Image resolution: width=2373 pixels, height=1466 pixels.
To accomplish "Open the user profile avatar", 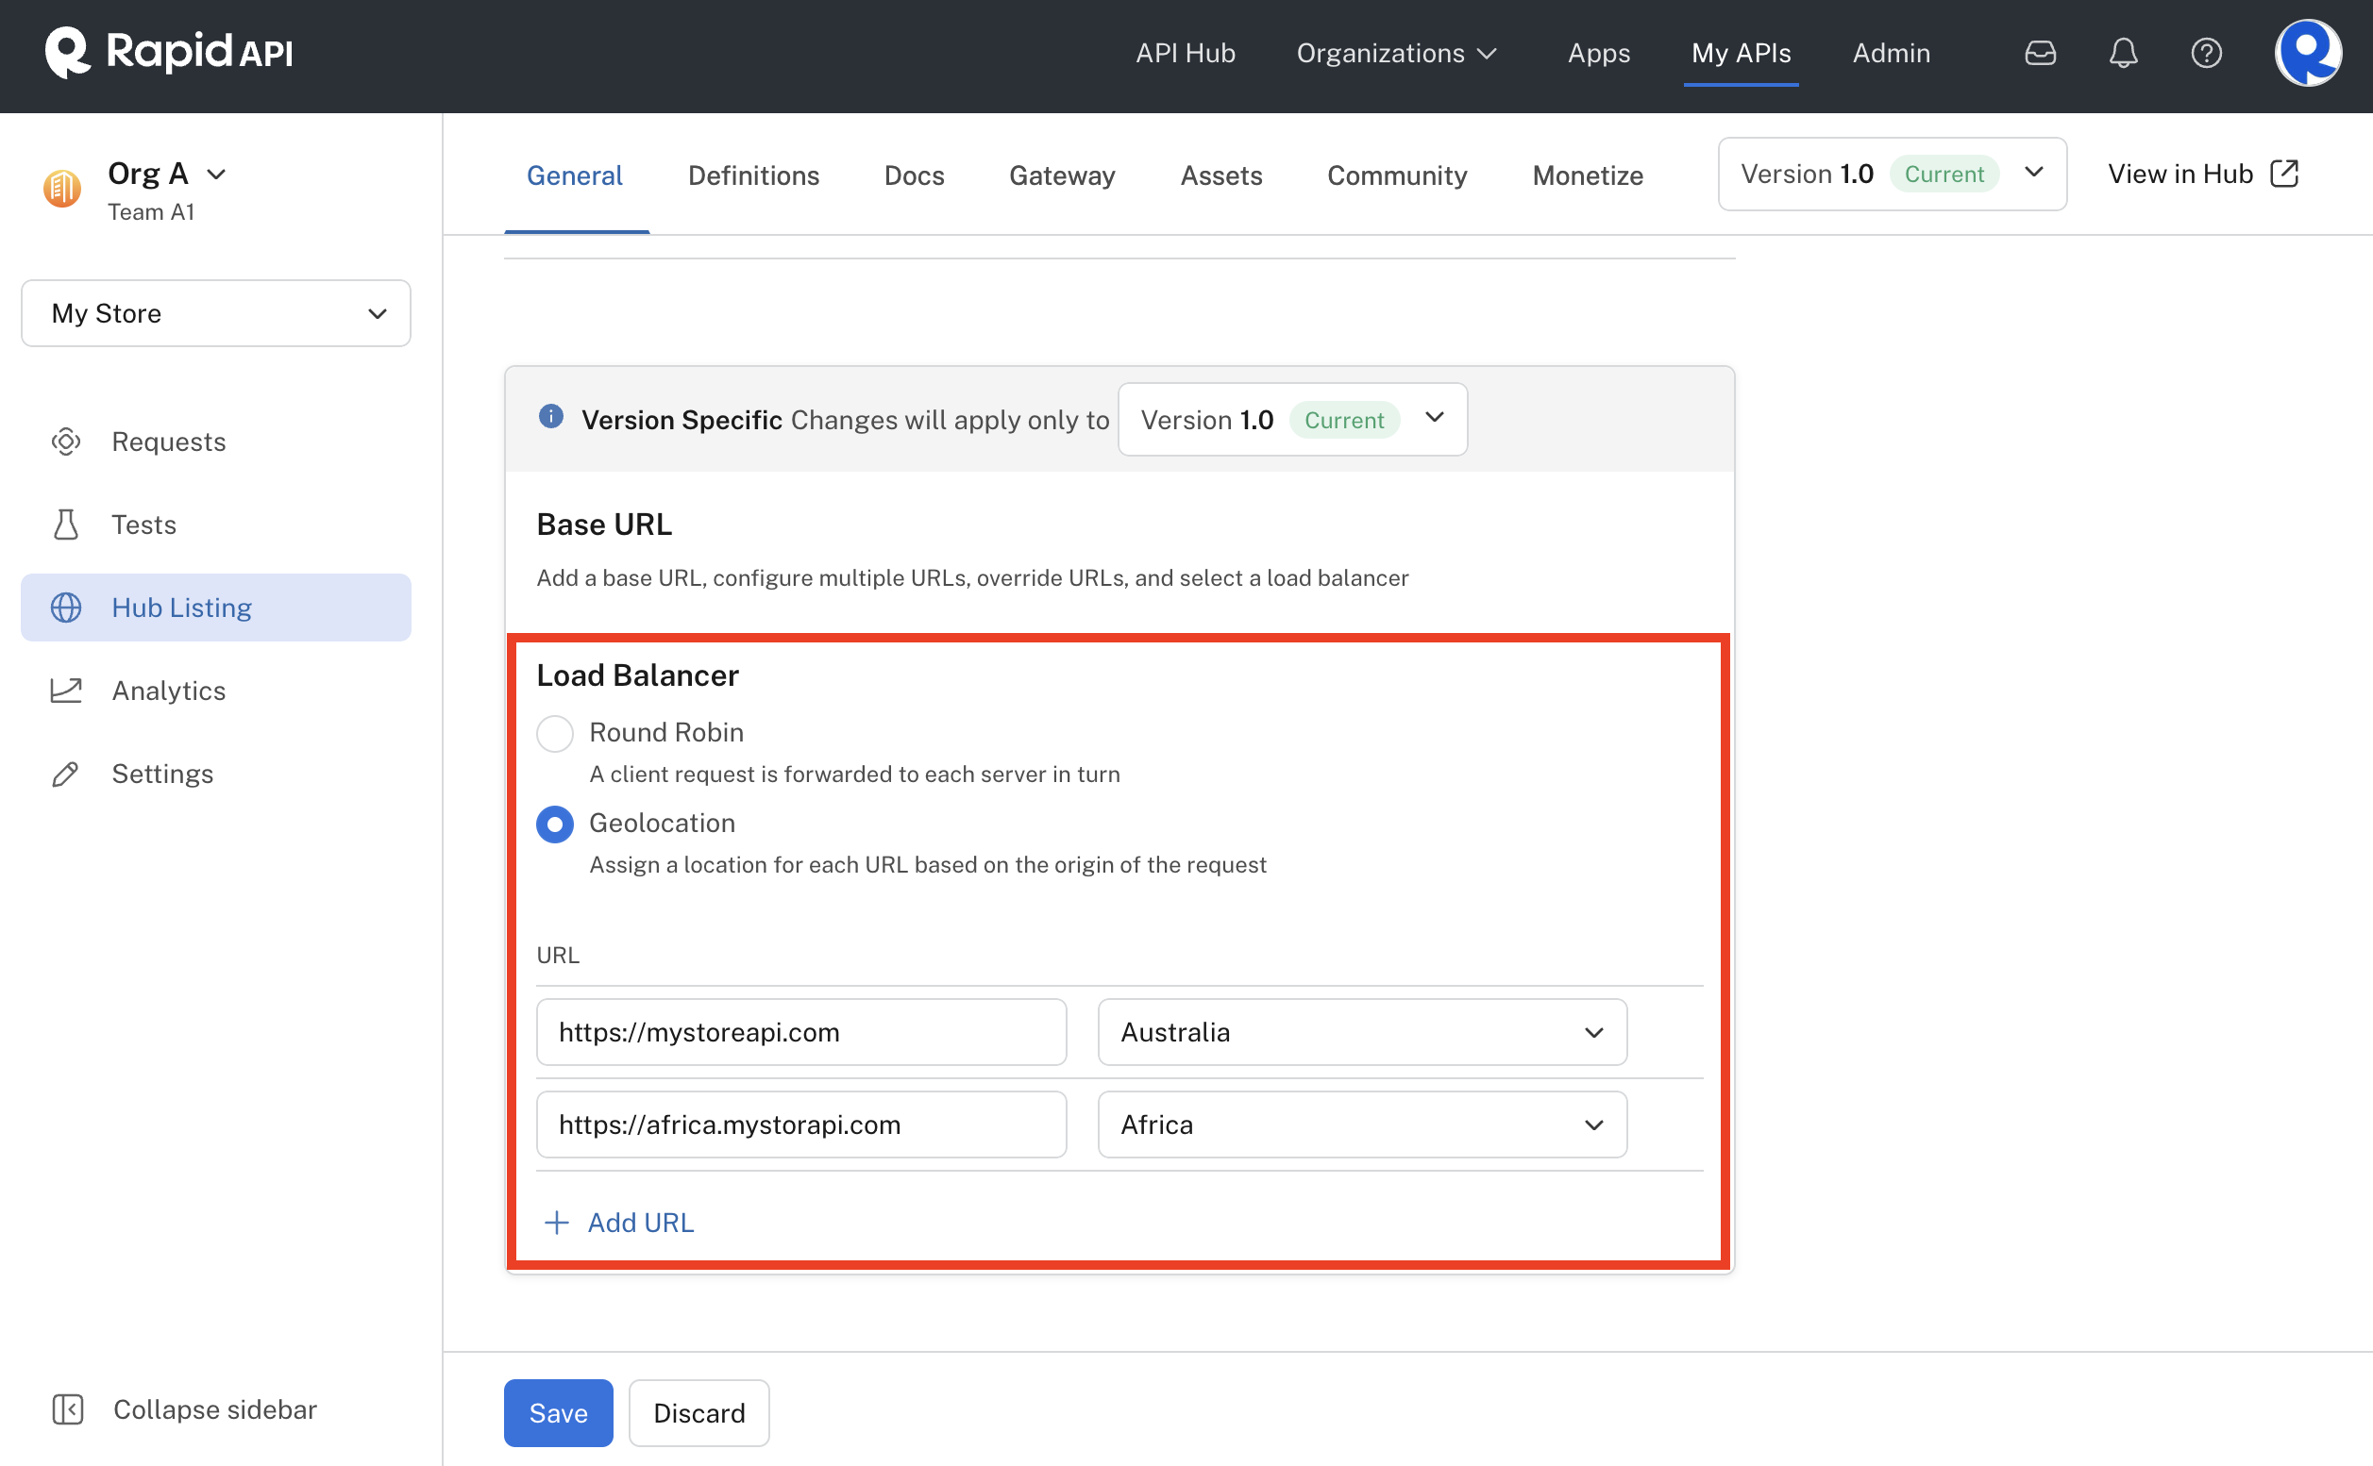I will point(2308,53).
